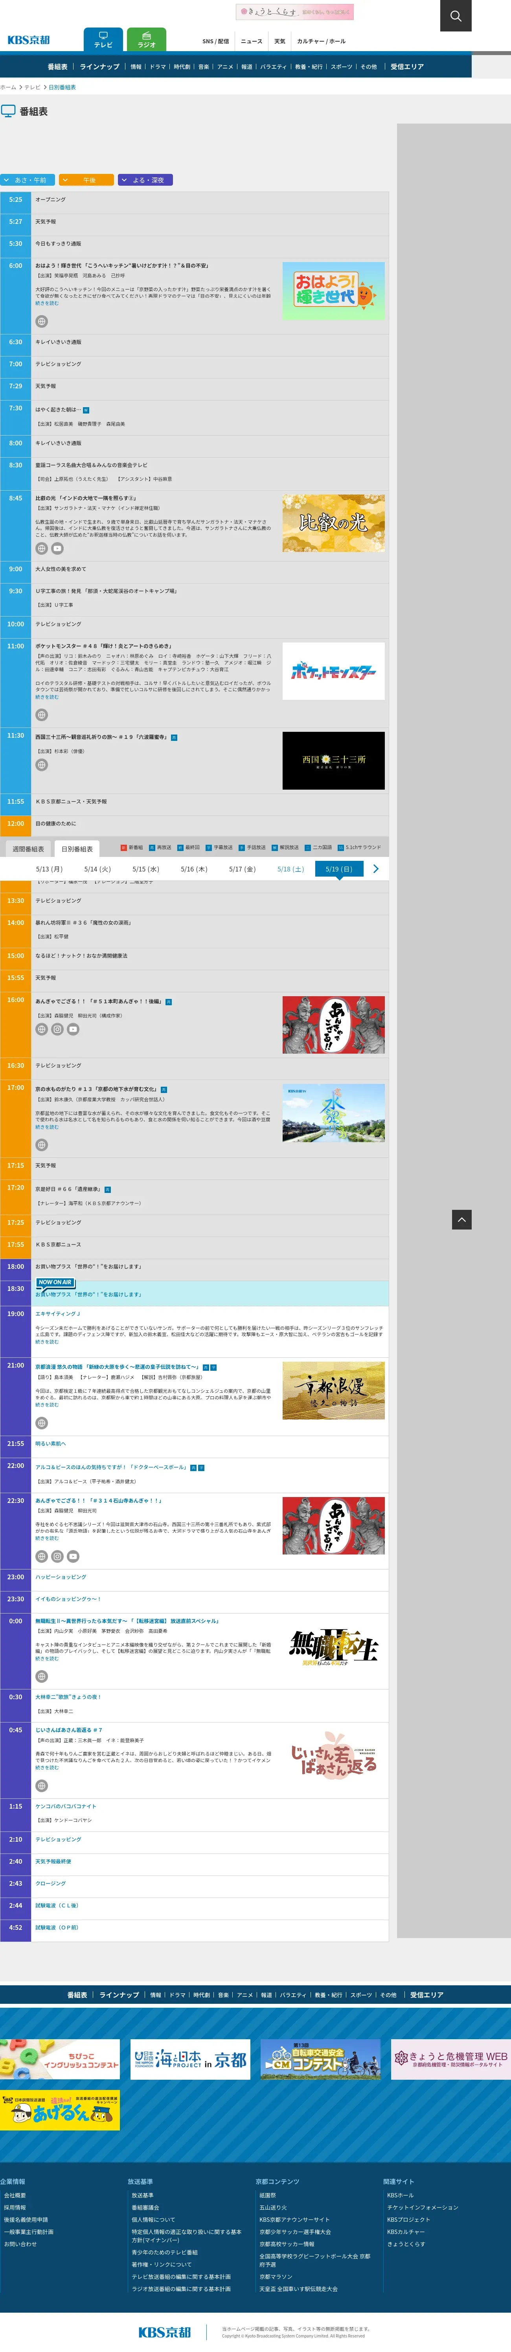The image size is (511, 2352).
Task: Select アニメ genre in top navigation bar
Action: 225,66
